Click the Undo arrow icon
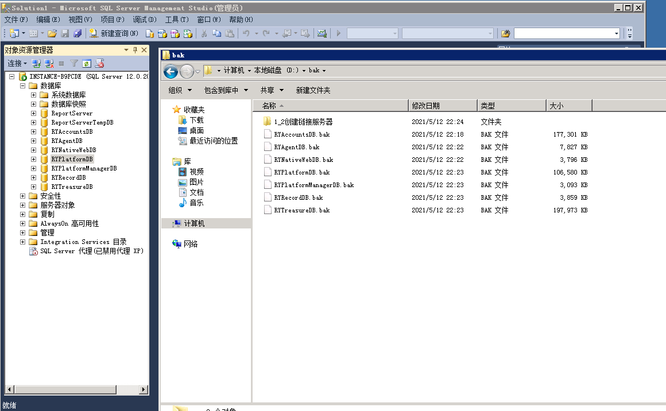The image size is (666, 411). tap(246, 33)
